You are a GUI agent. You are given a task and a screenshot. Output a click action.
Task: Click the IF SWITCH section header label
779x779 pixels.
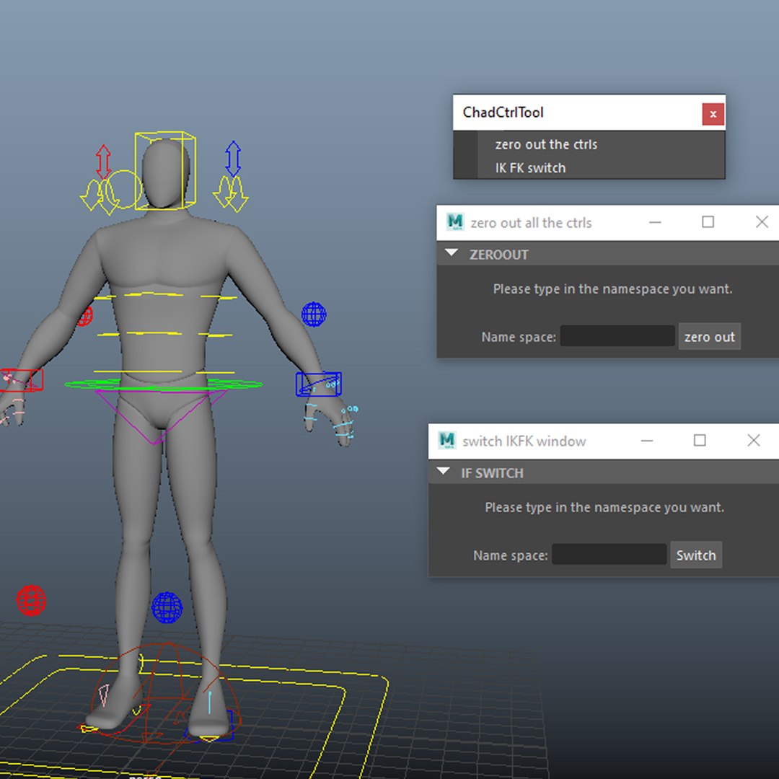(492, 473)
